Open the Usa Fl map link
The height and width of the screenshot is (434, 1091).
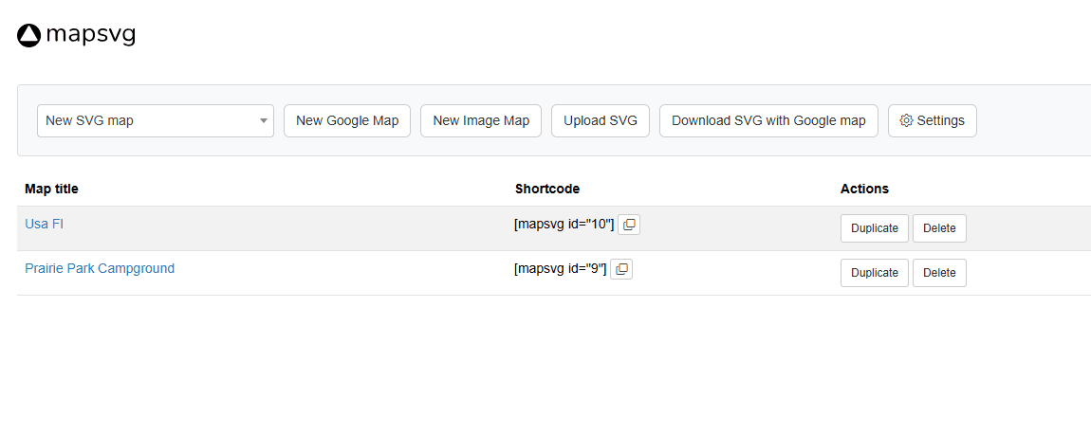(x=44, y=225)
